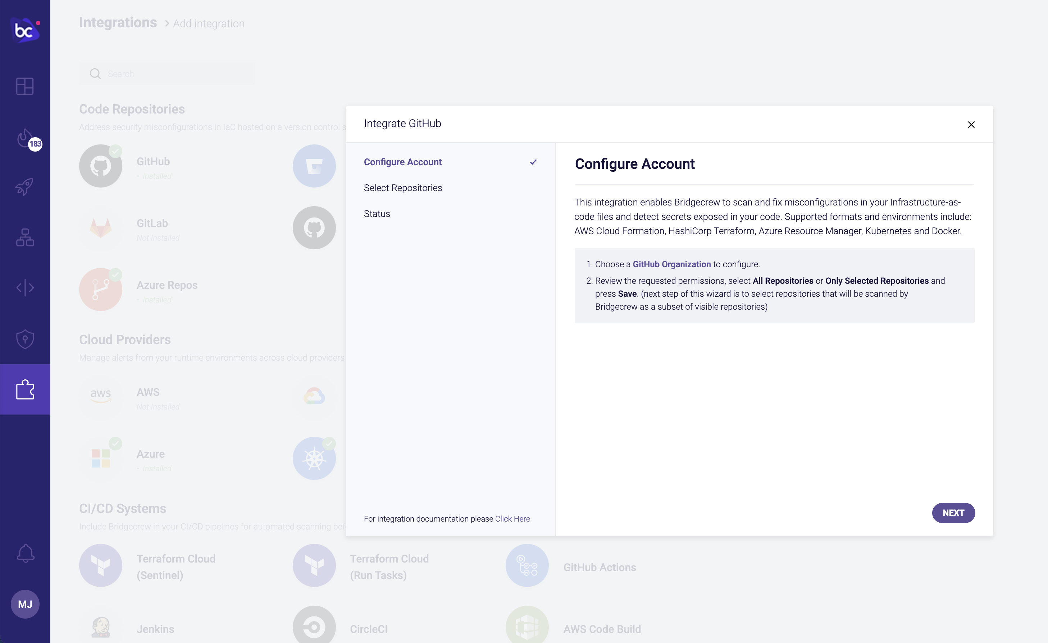1048x643 pixels.
Task: Open the rocket icon in sidebar
Action: [x=25, y=186]
